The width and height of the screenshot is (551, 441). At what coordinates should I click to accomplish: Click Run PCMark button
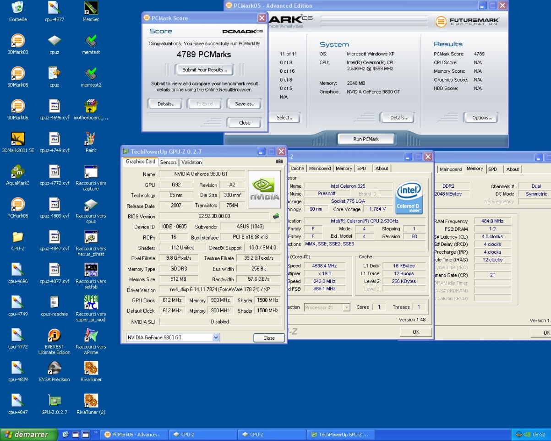366,139
